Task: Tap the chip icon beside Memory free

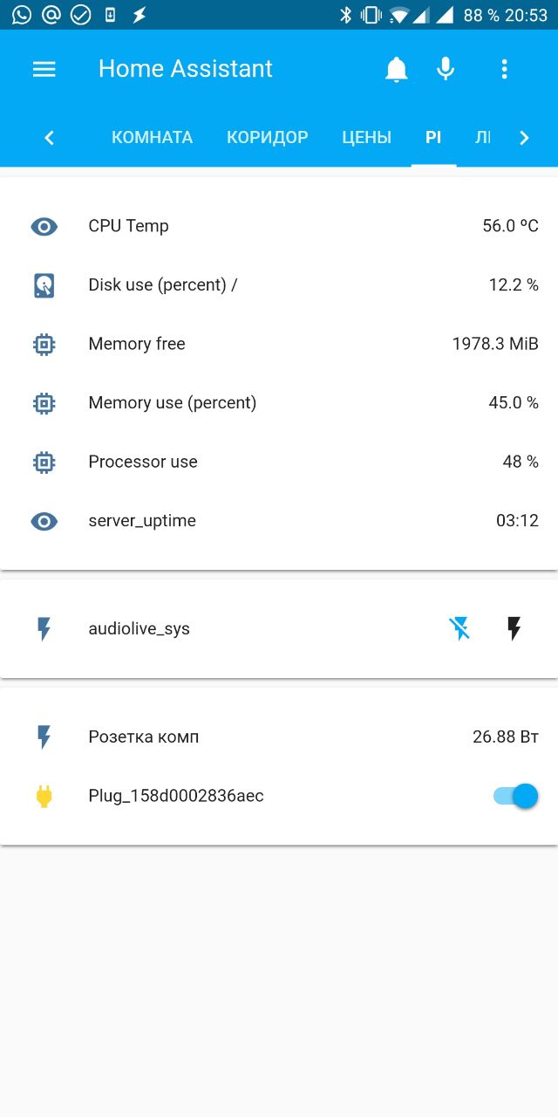Action: [x=44, y=344]
